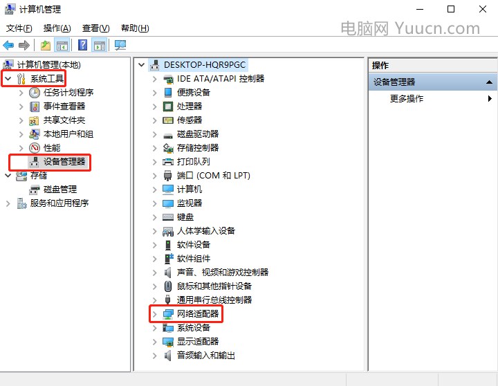Collapse the 系统工具 tree node
498x386 pixels.
point(8,79)
